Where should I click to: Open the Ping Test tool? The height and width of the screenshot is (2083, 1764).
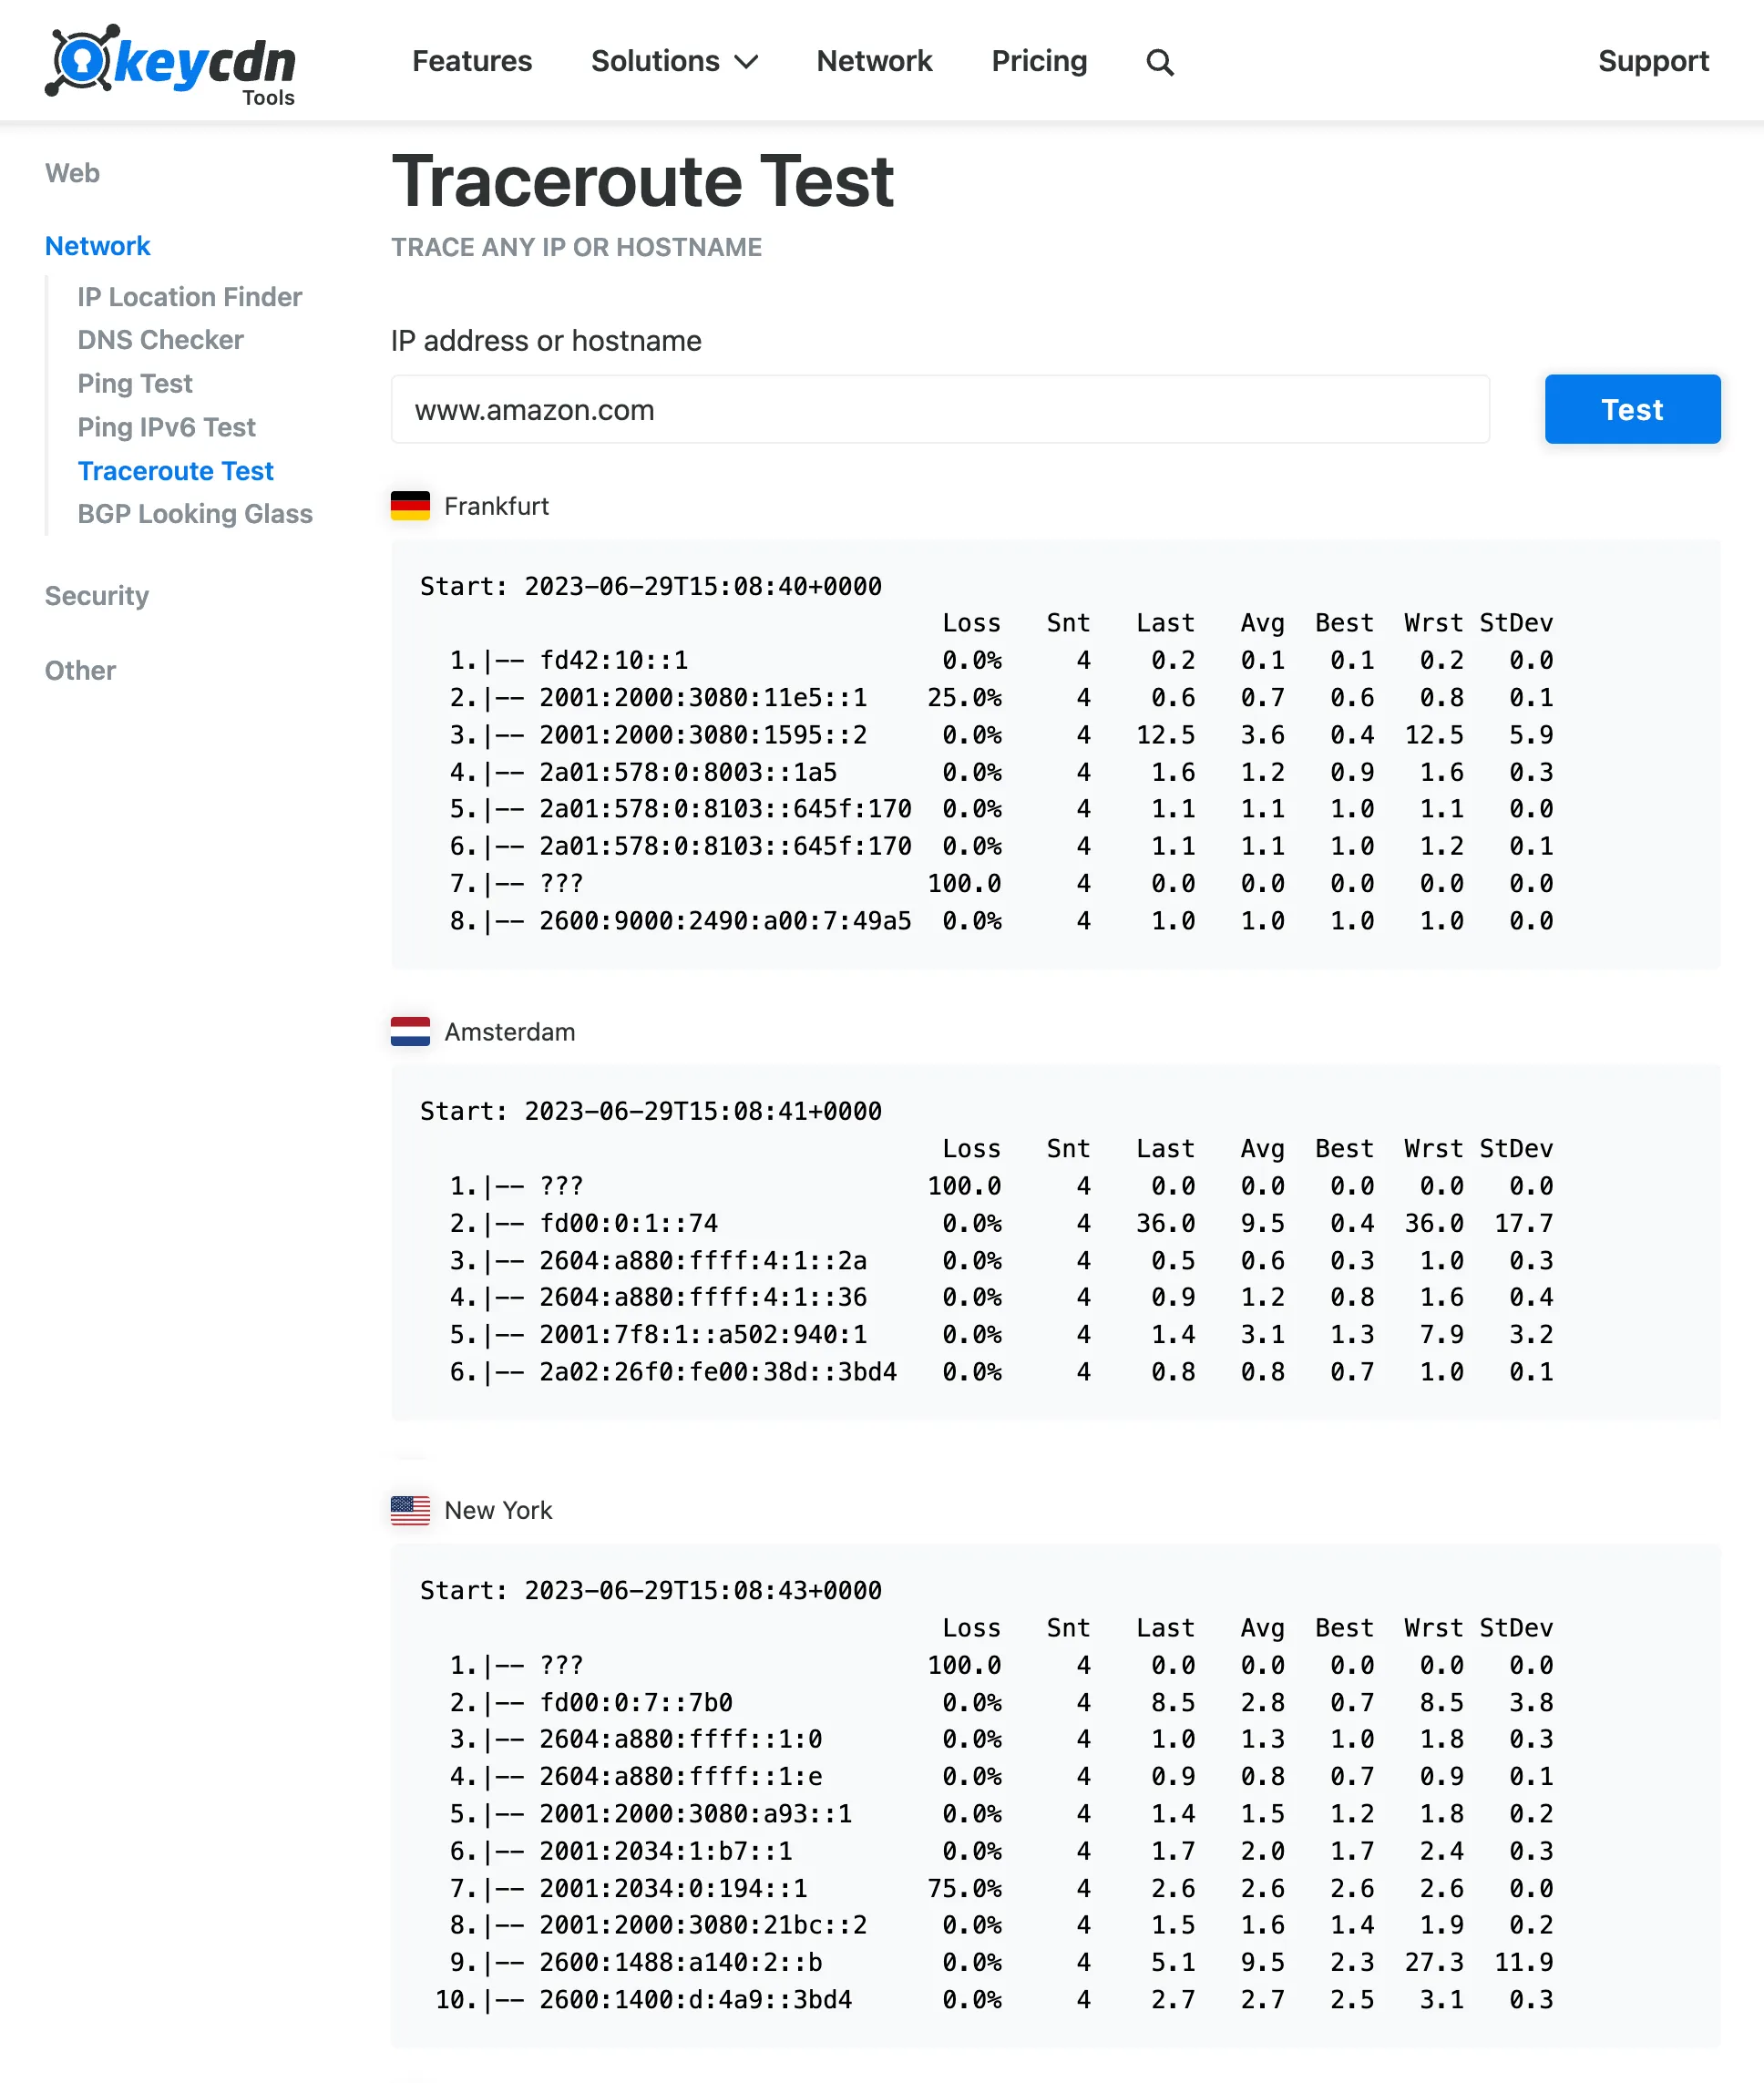pyautogui.click(x=134, y=383)
